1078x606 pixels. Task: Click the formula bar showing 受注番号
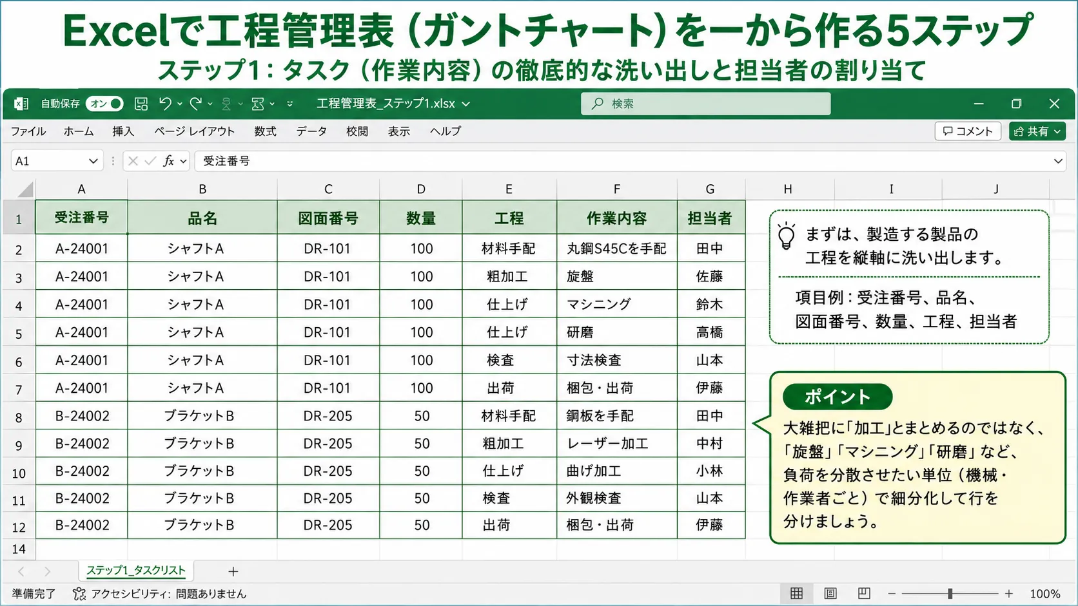tap(622, 161)
